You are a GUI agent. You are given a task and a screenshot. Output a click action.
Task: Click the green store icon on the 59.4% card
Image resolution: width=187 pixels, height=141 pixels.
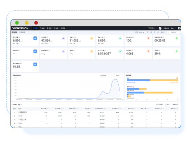pos(177,51)
